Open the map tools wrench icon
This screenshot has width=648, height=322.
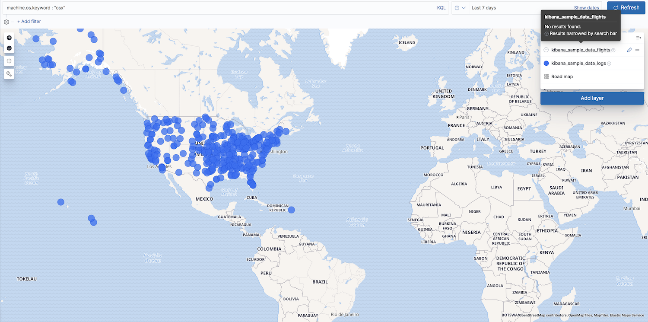tap(9, 73)
